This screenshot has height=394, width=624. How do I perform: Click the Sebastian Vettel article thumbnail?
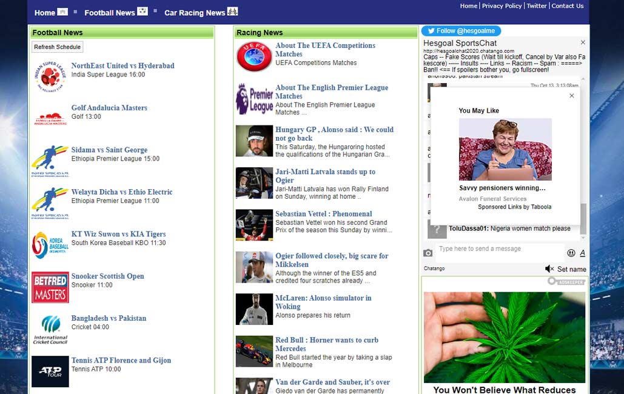[x=254, y=225]
